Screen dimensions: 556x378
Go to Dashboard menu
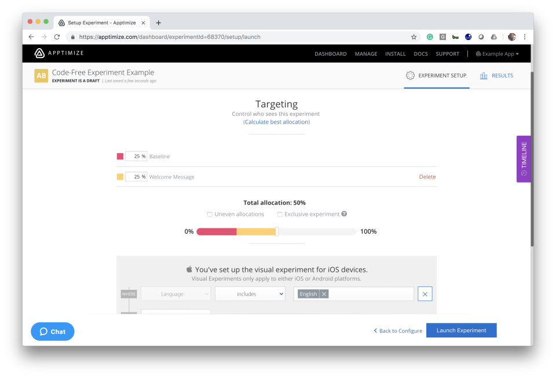[331, 54]
